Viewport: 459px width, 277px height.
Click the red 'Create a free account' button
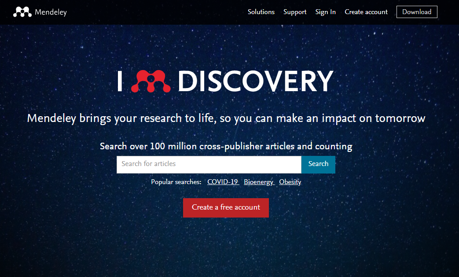[226, 207]
